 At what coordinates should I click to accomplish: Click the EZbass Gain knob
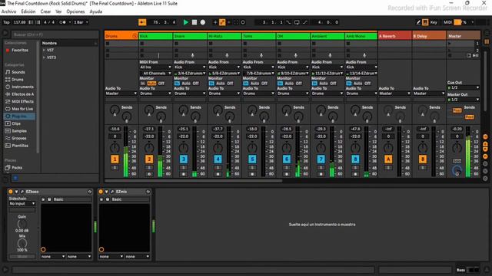point(22,224)
